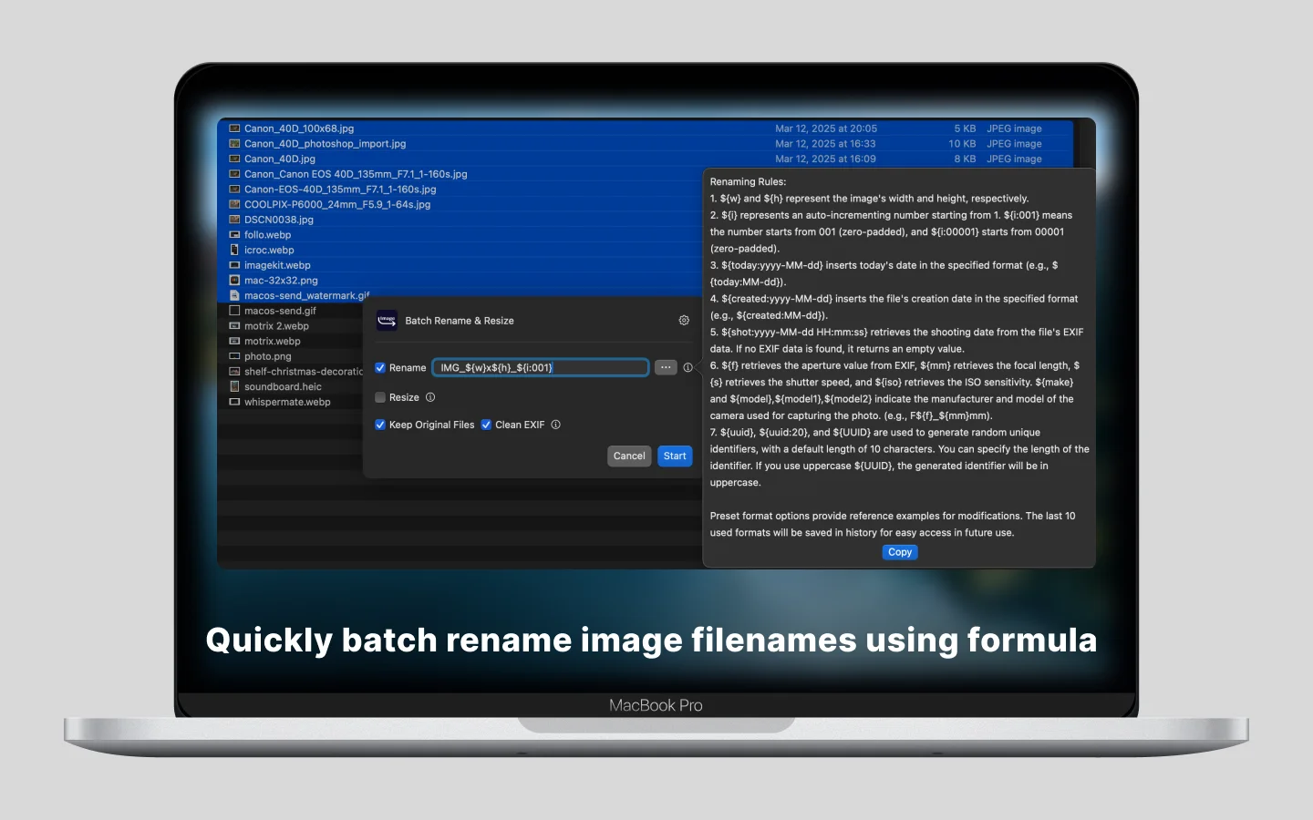Click the icon of Canon_40D_photoshop_import.jpg

(x=234, y=144)
